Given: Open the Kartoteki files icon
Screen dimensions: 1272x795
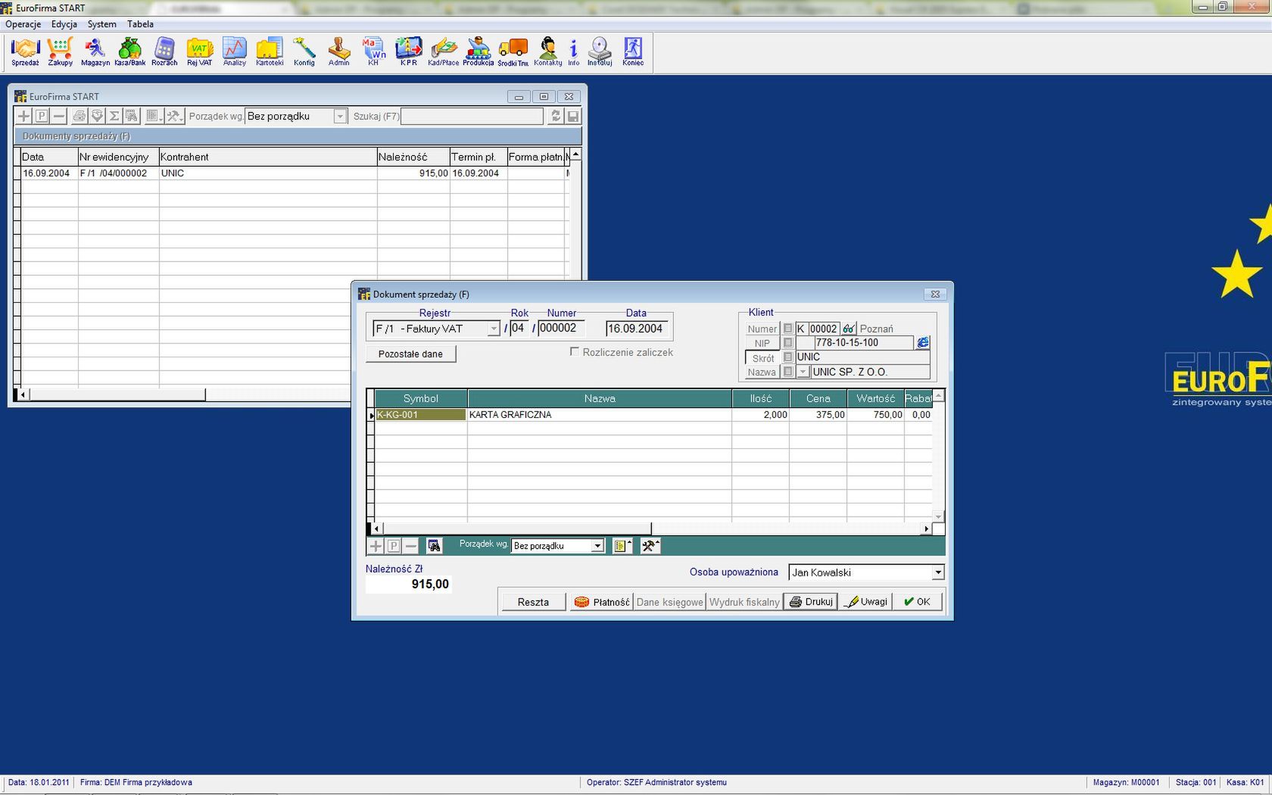Looking at the screenshot, I should (x=270, y=51).
